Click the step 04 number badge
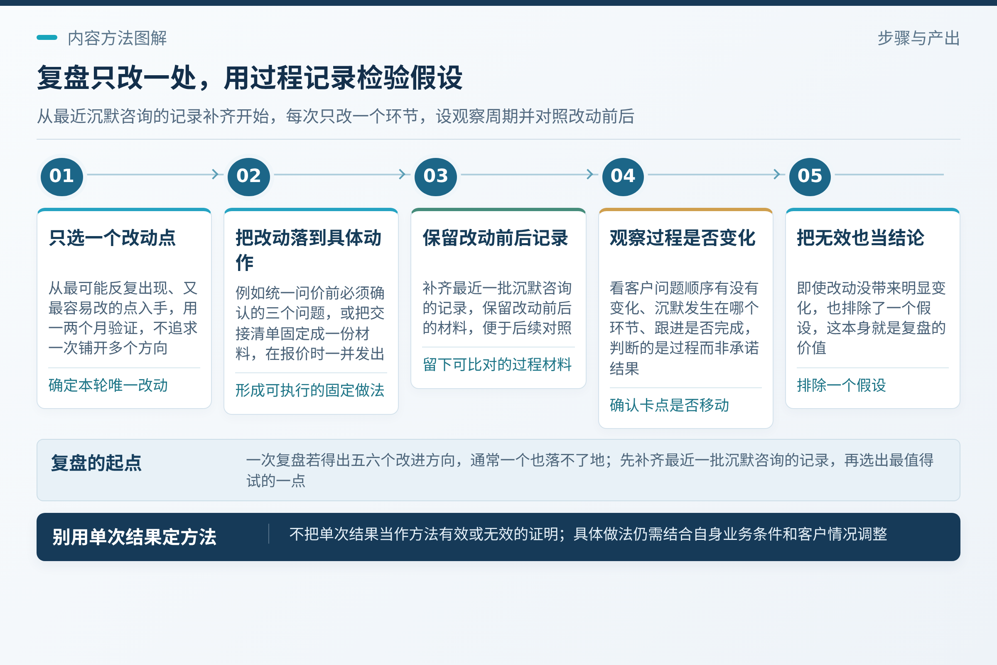Screen dimensions: 997x665 [623, 176]
